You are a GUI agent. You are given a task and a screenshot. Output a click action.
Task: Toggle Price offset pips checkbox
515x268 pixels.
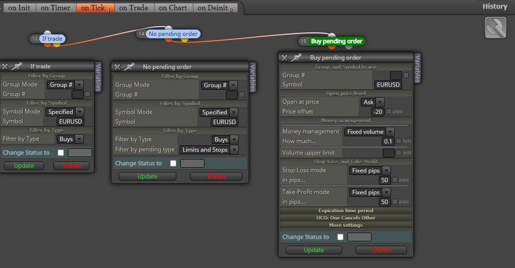coord(389,111)
